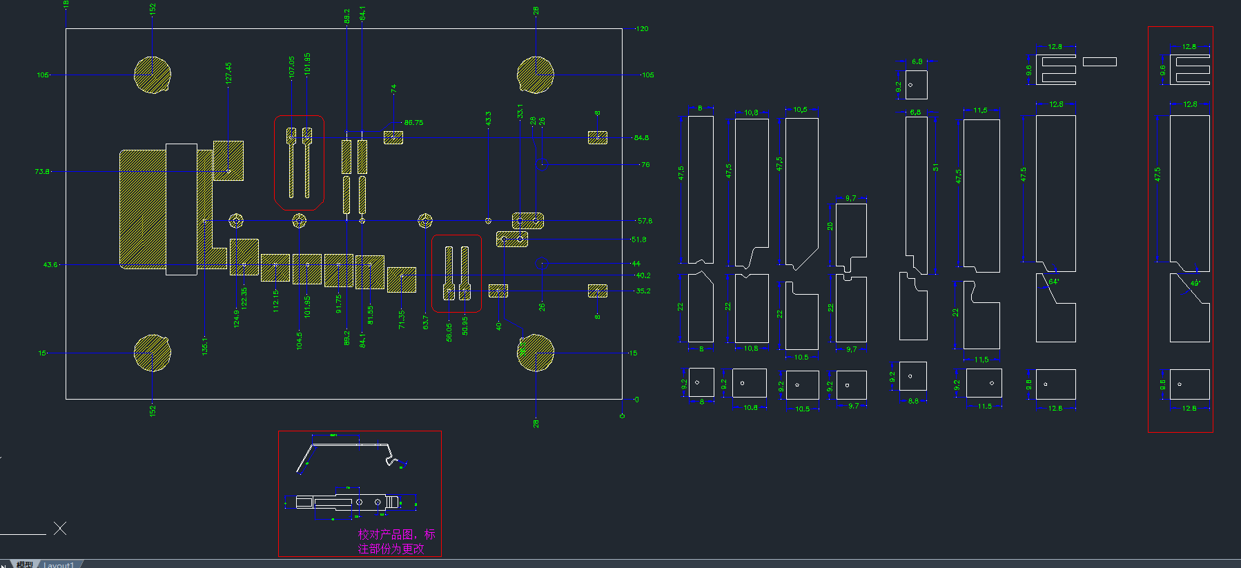Image resolution: width=1241 pixels, height=568 pixels.
Task: Select the 122.35 dimension label
Action: click(244, 297)
